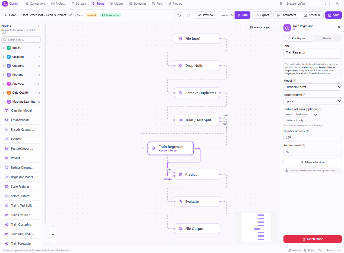Add Cross-Validate node from list

[x=22, y=120]
